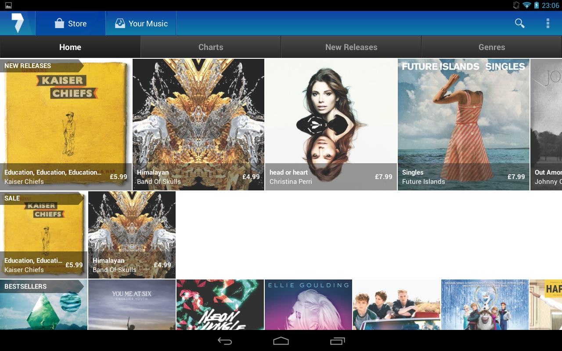Image resolution: width=562 pixels, height=351 pixels.
Task: Open the SALE section banner
Action: [x=42, y=198]
